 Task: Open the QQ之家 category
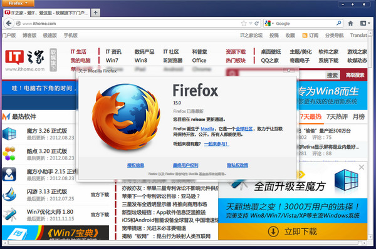pos(269,60)
